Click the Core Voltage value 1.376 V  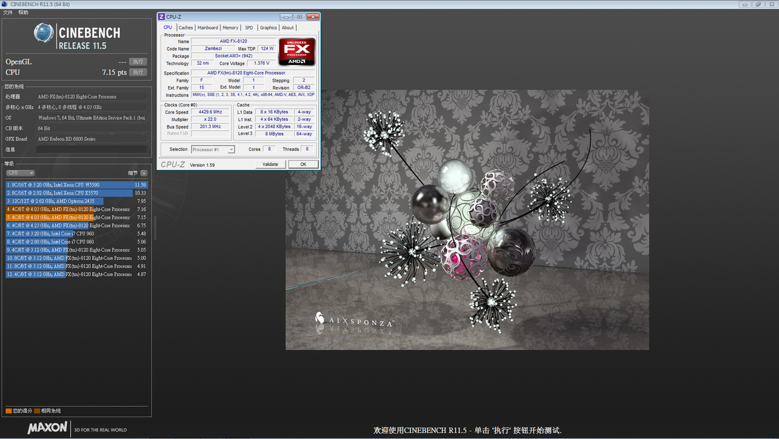pyautogui.click(x=262, y=63)
